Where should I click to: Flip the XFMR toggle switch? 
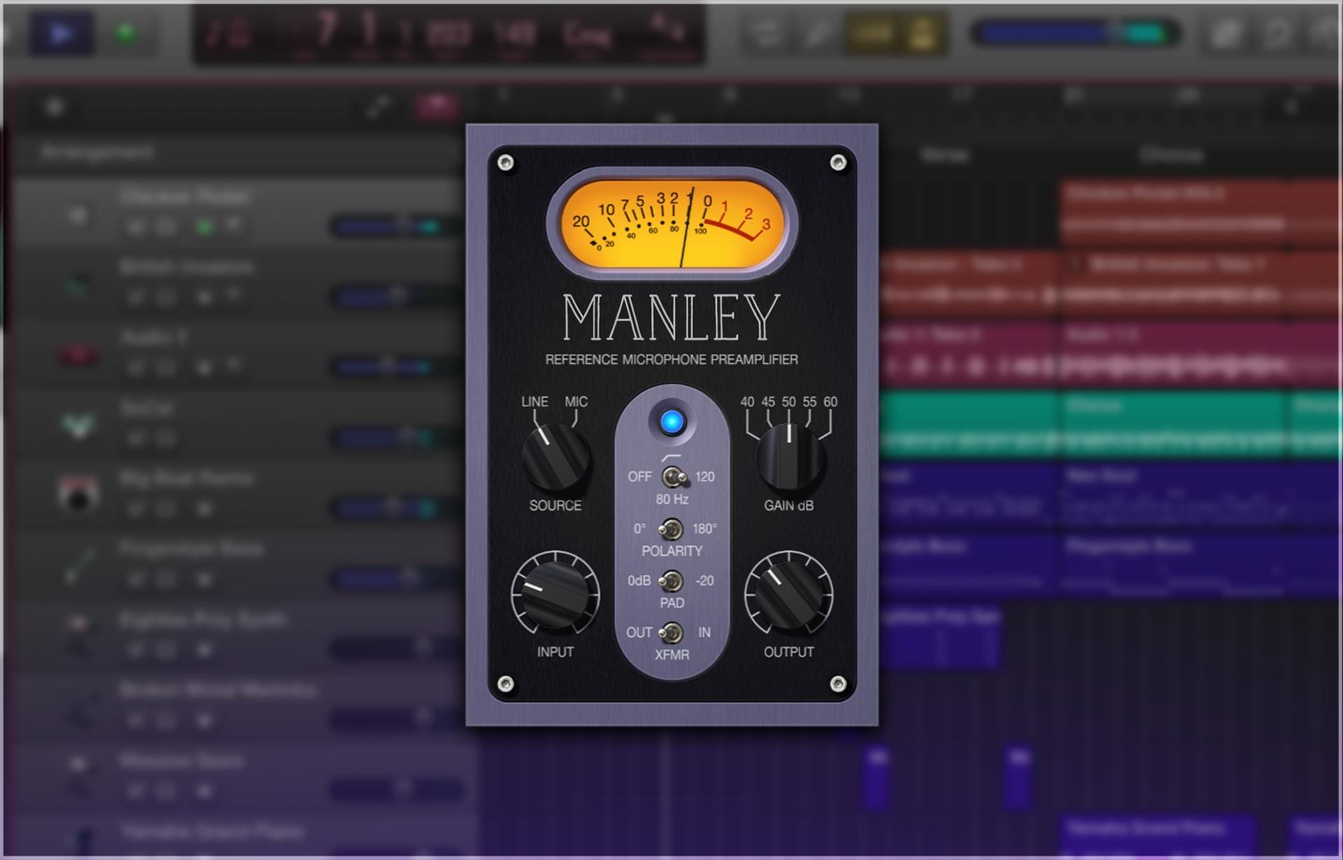click(671, 633)
